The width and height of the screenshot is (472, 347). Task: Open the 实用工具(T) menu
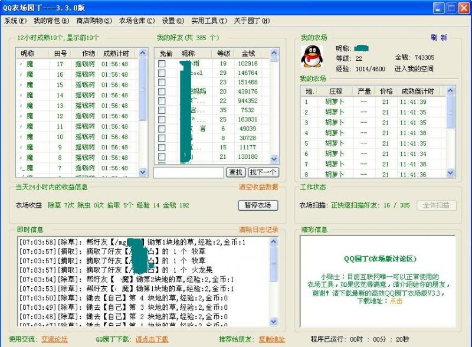tap(209, 21)
